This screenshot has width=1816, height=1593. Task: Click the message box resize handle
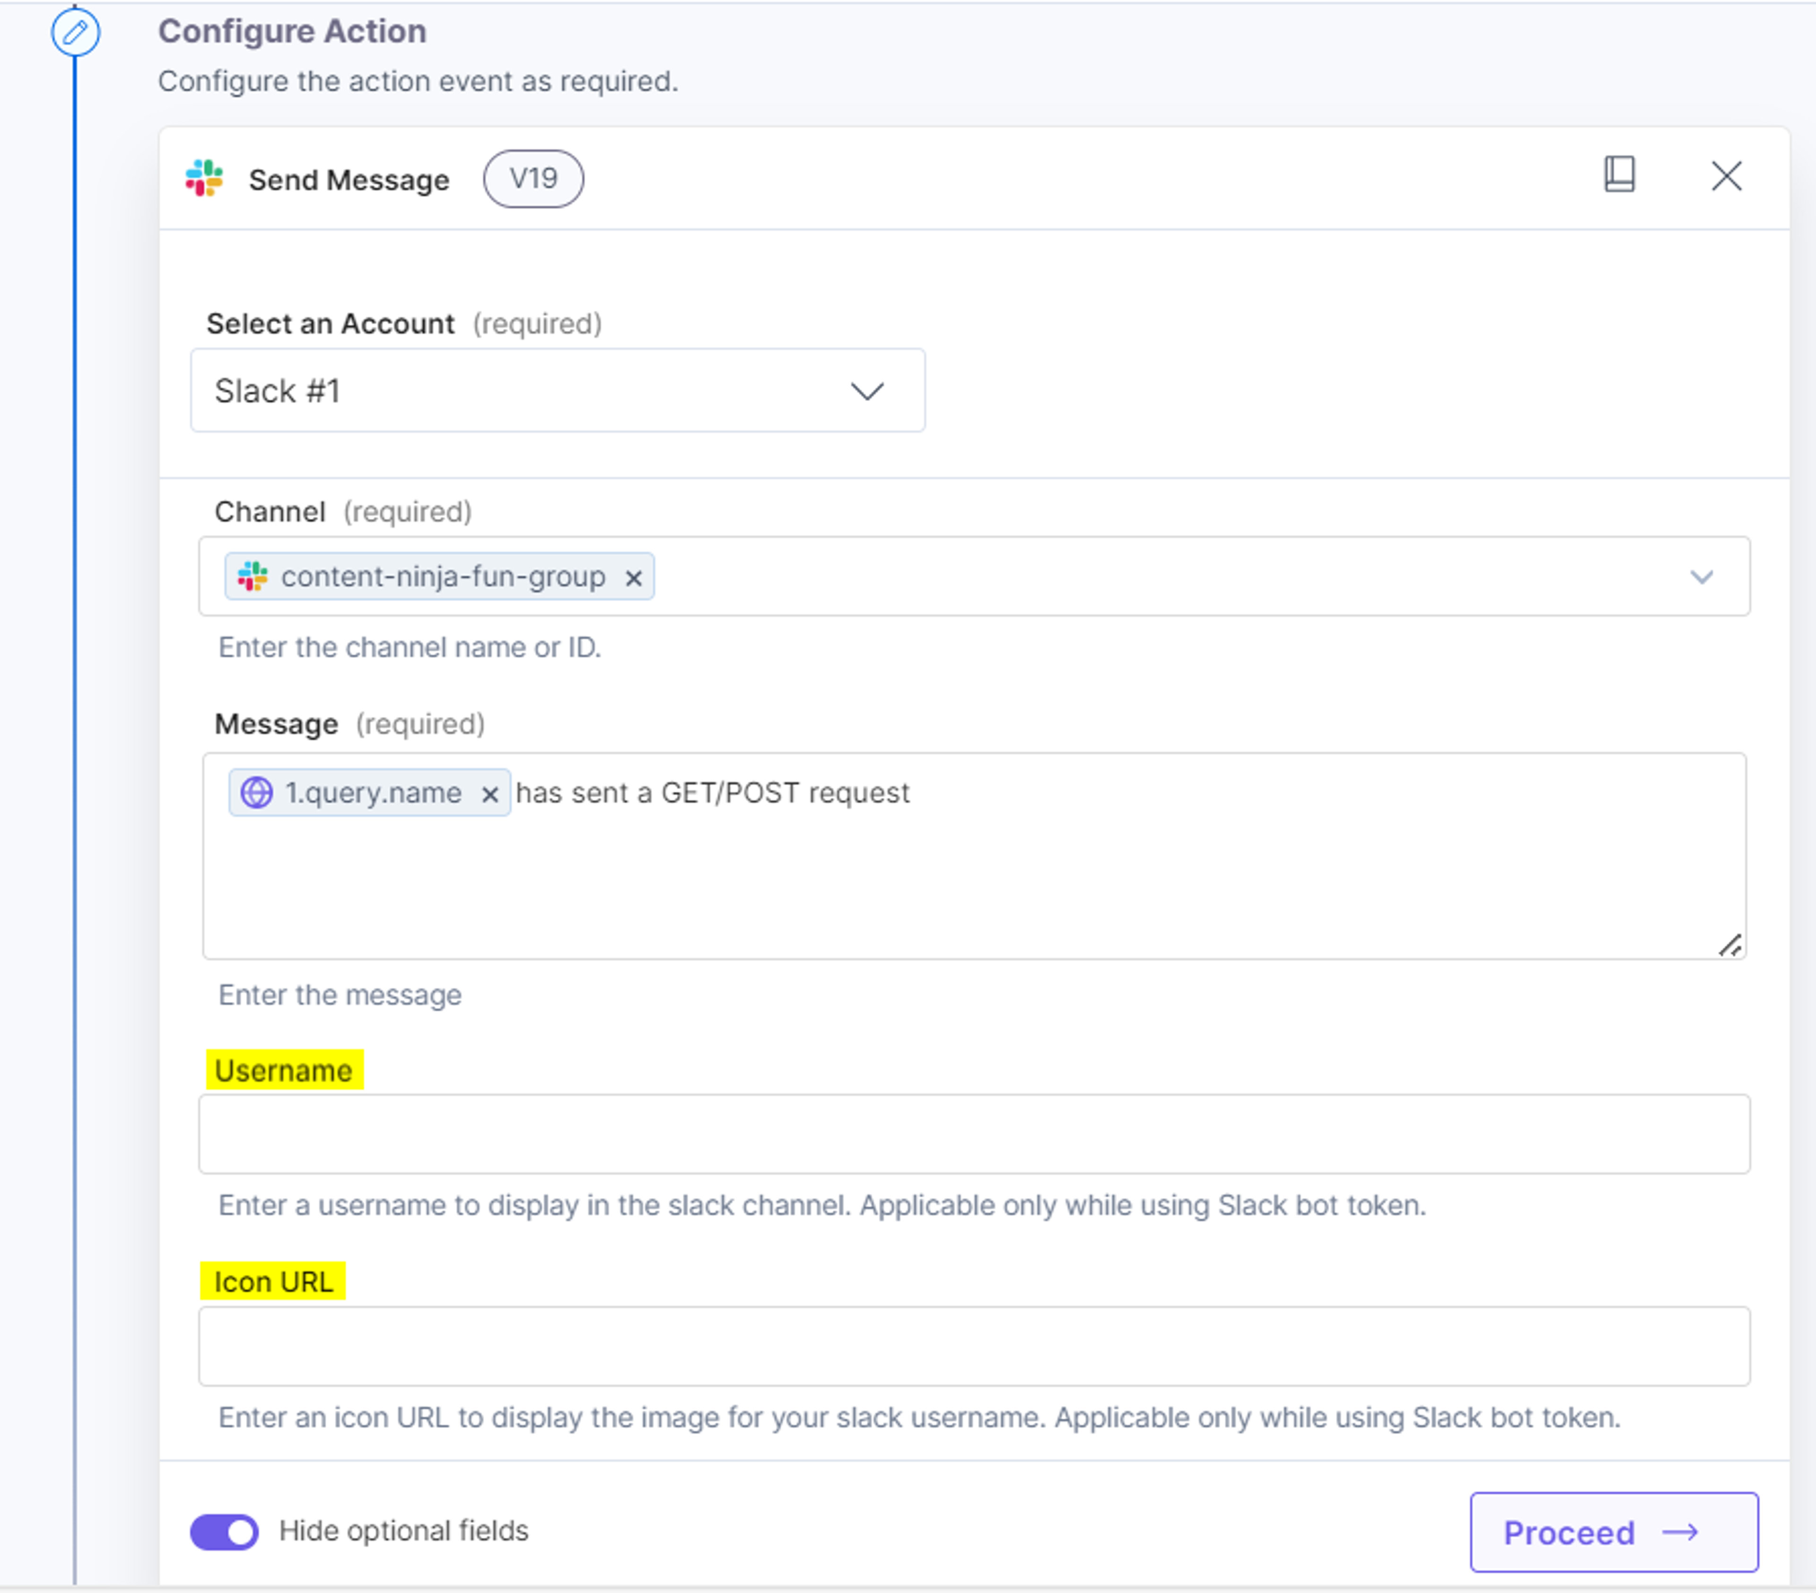1729,945
